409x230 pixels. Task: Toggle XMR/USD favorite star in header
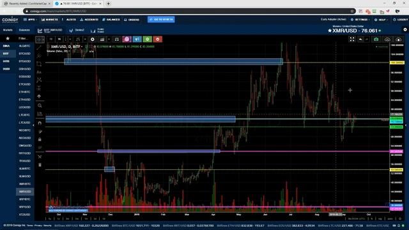tap(330, 31)
